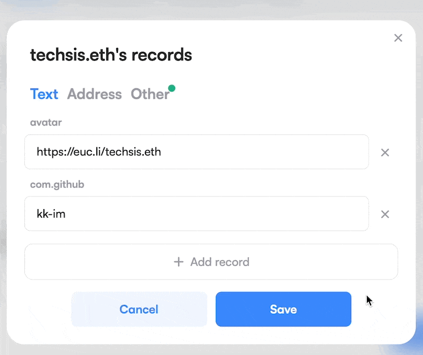Click the plus icon beside Add record
The width and height of the screenshot is (423, 355).
pos(179,261)
